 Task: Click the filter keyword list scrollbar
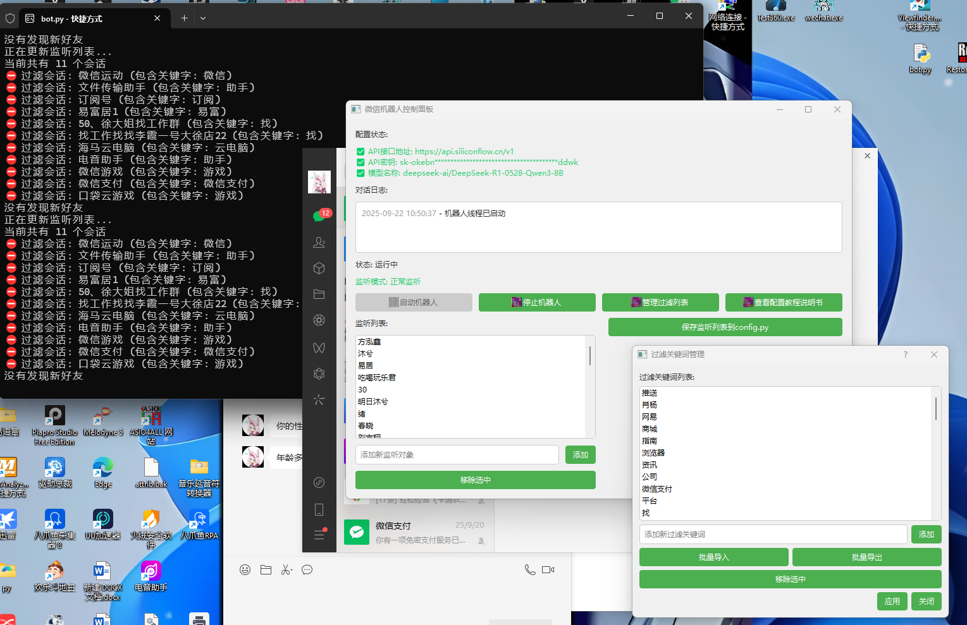935,410
